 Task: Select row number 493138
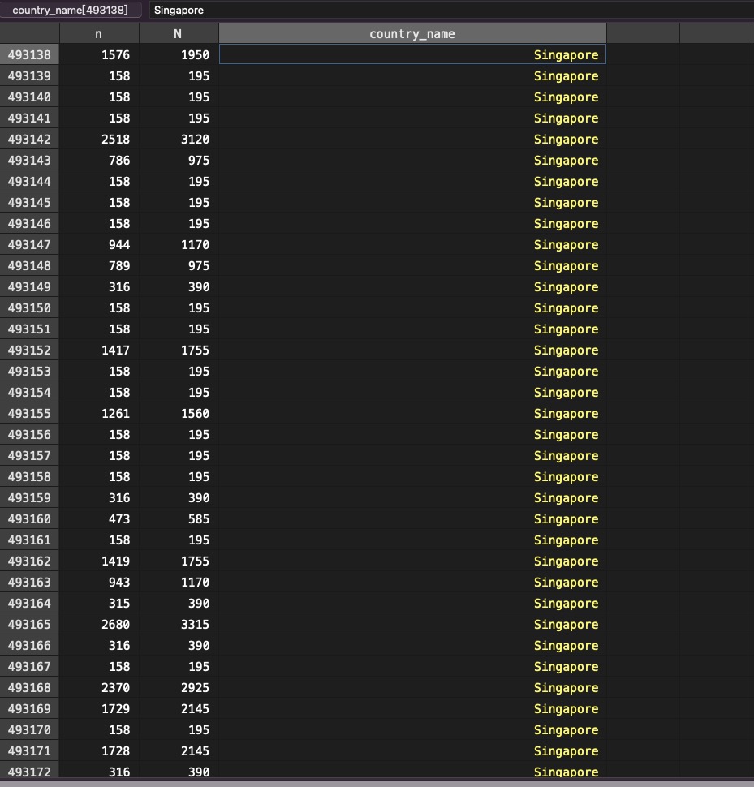29,55
